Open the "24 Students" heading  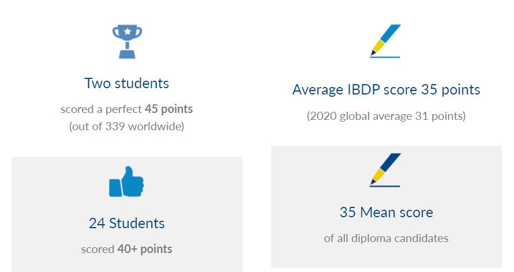(x=127, y=223)
